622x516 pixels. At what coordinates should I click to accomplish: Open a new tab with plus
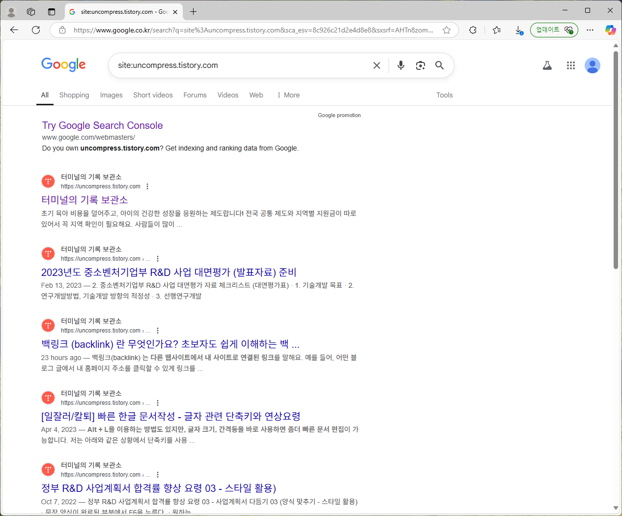coord(194,11)
